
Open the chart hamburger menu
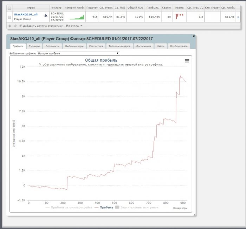187,61
